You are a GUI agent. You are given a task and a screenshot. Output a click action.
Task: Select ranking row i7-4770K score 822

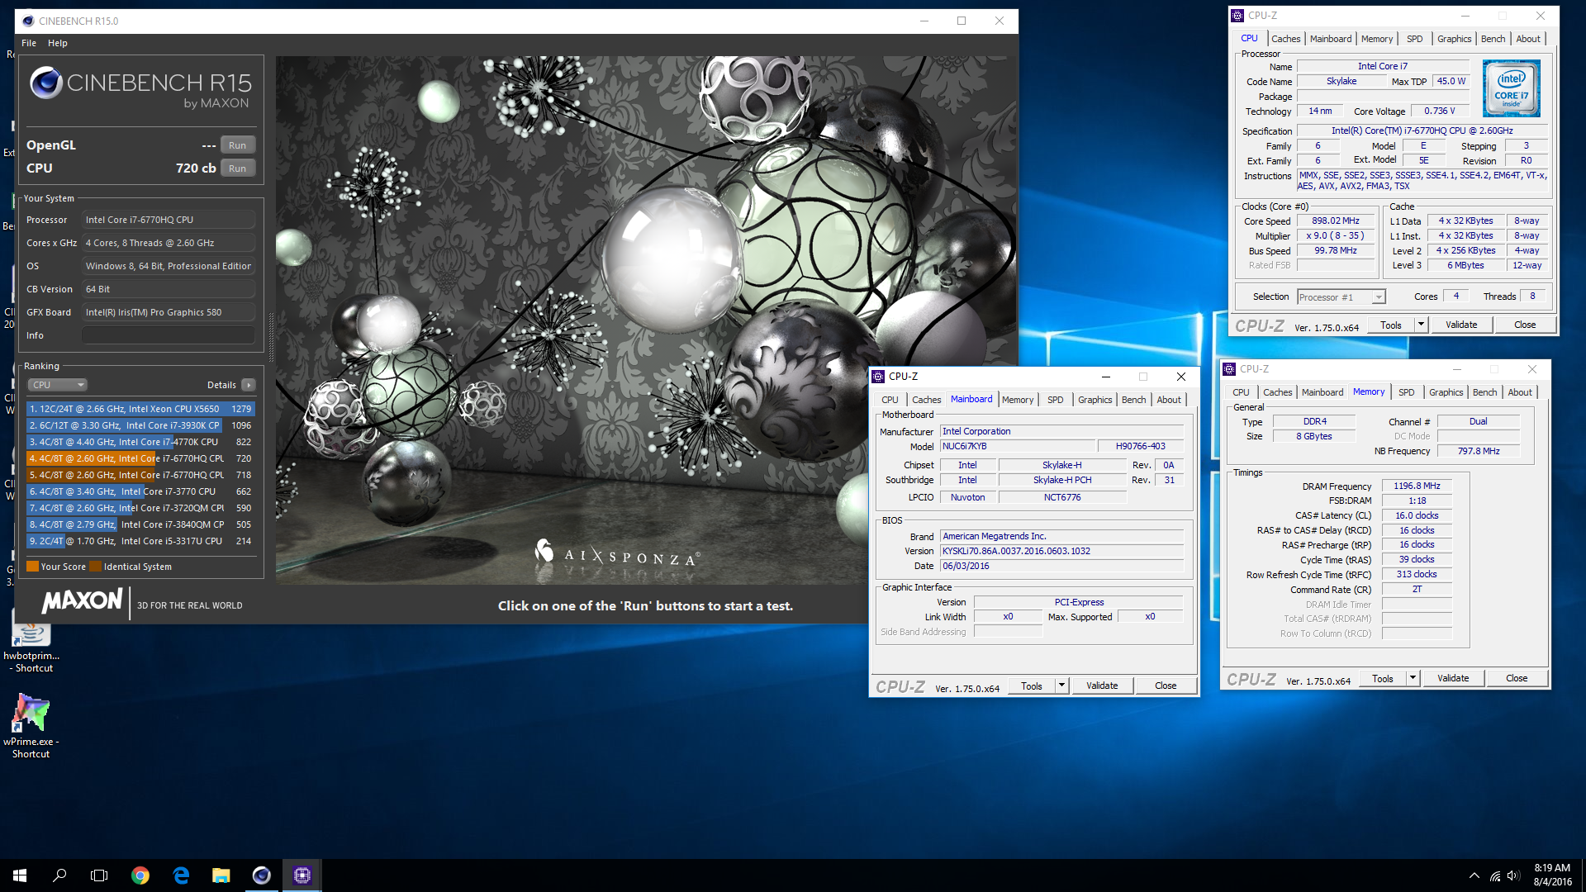140,442
